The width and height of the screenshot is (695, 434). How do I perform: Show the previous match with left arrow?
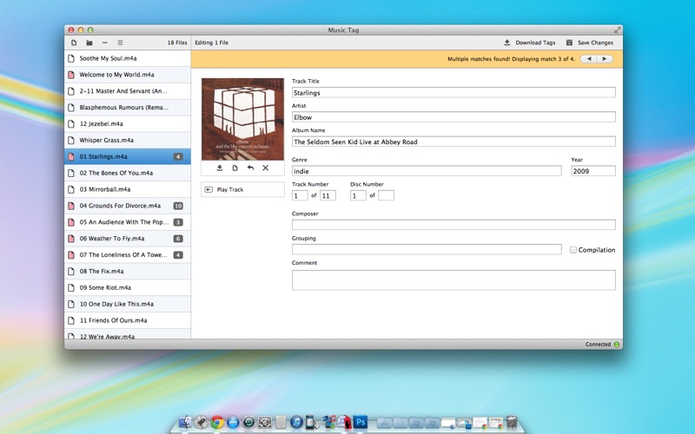[589, 59]
